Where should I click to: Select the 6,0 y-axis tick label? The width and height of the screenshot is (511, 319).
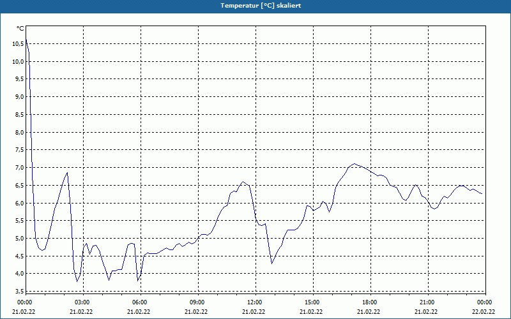(19, 203)
